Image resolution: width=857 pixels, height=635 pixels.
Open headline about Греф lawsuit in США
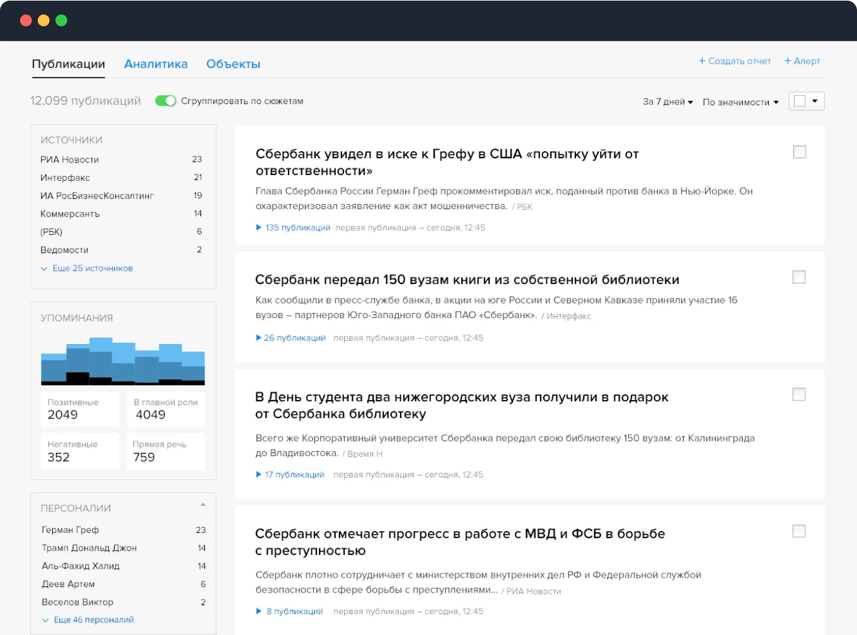tap(447, 162)
